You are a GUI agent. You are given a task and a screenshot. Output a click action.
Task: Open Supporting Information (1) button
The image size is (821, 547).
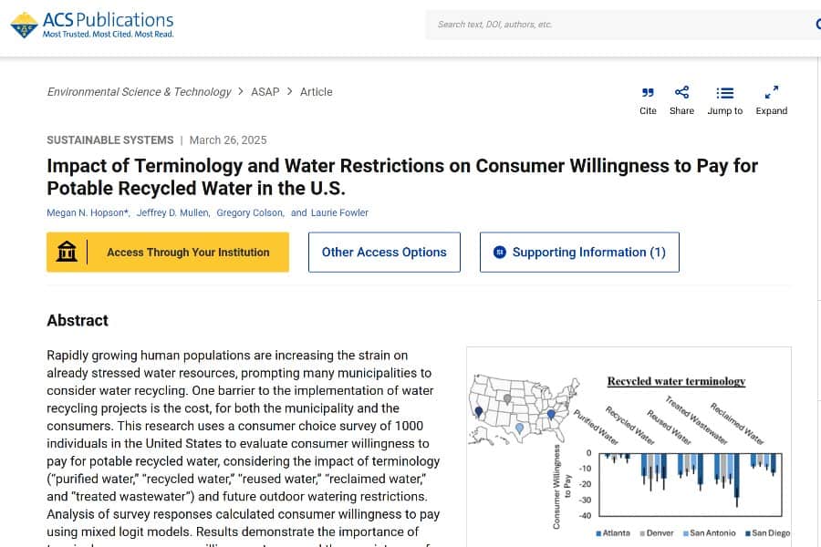(x=588, y=253)
